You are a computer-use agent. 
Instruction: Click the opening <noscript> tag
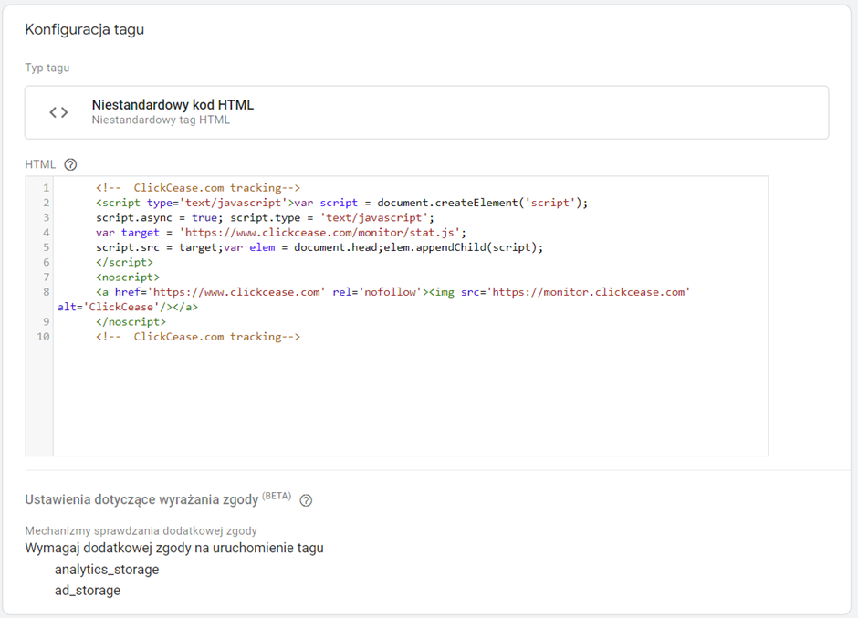point(128,278)
